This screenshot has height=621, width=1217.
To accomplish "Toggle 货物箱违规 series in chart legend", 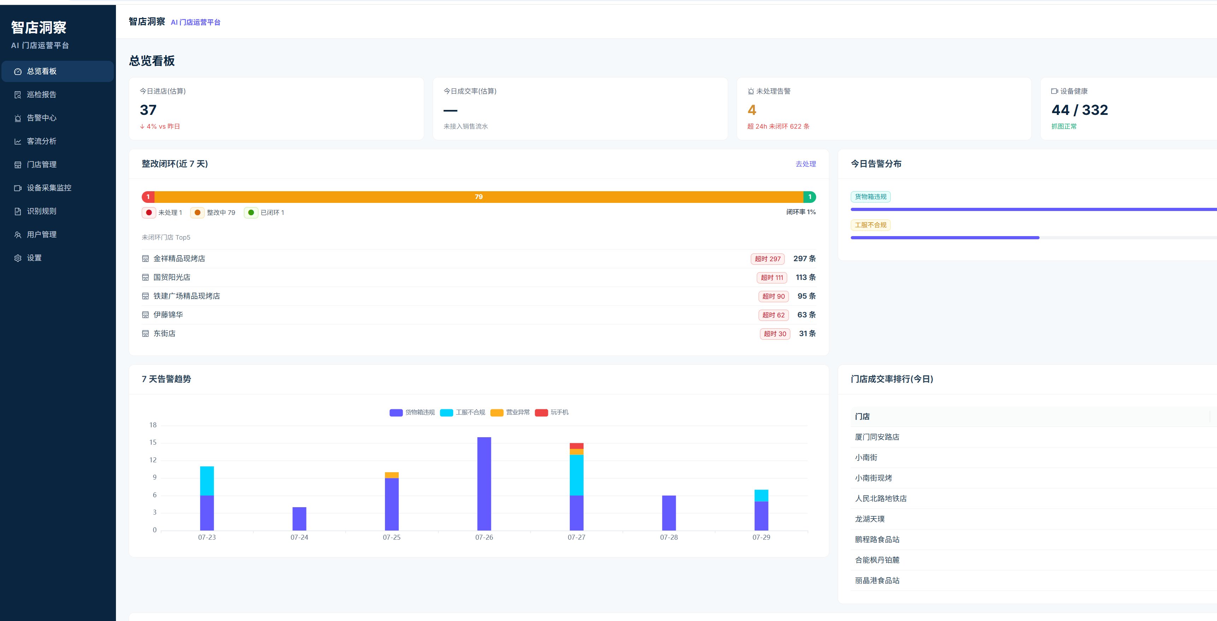I will point(412,413).
